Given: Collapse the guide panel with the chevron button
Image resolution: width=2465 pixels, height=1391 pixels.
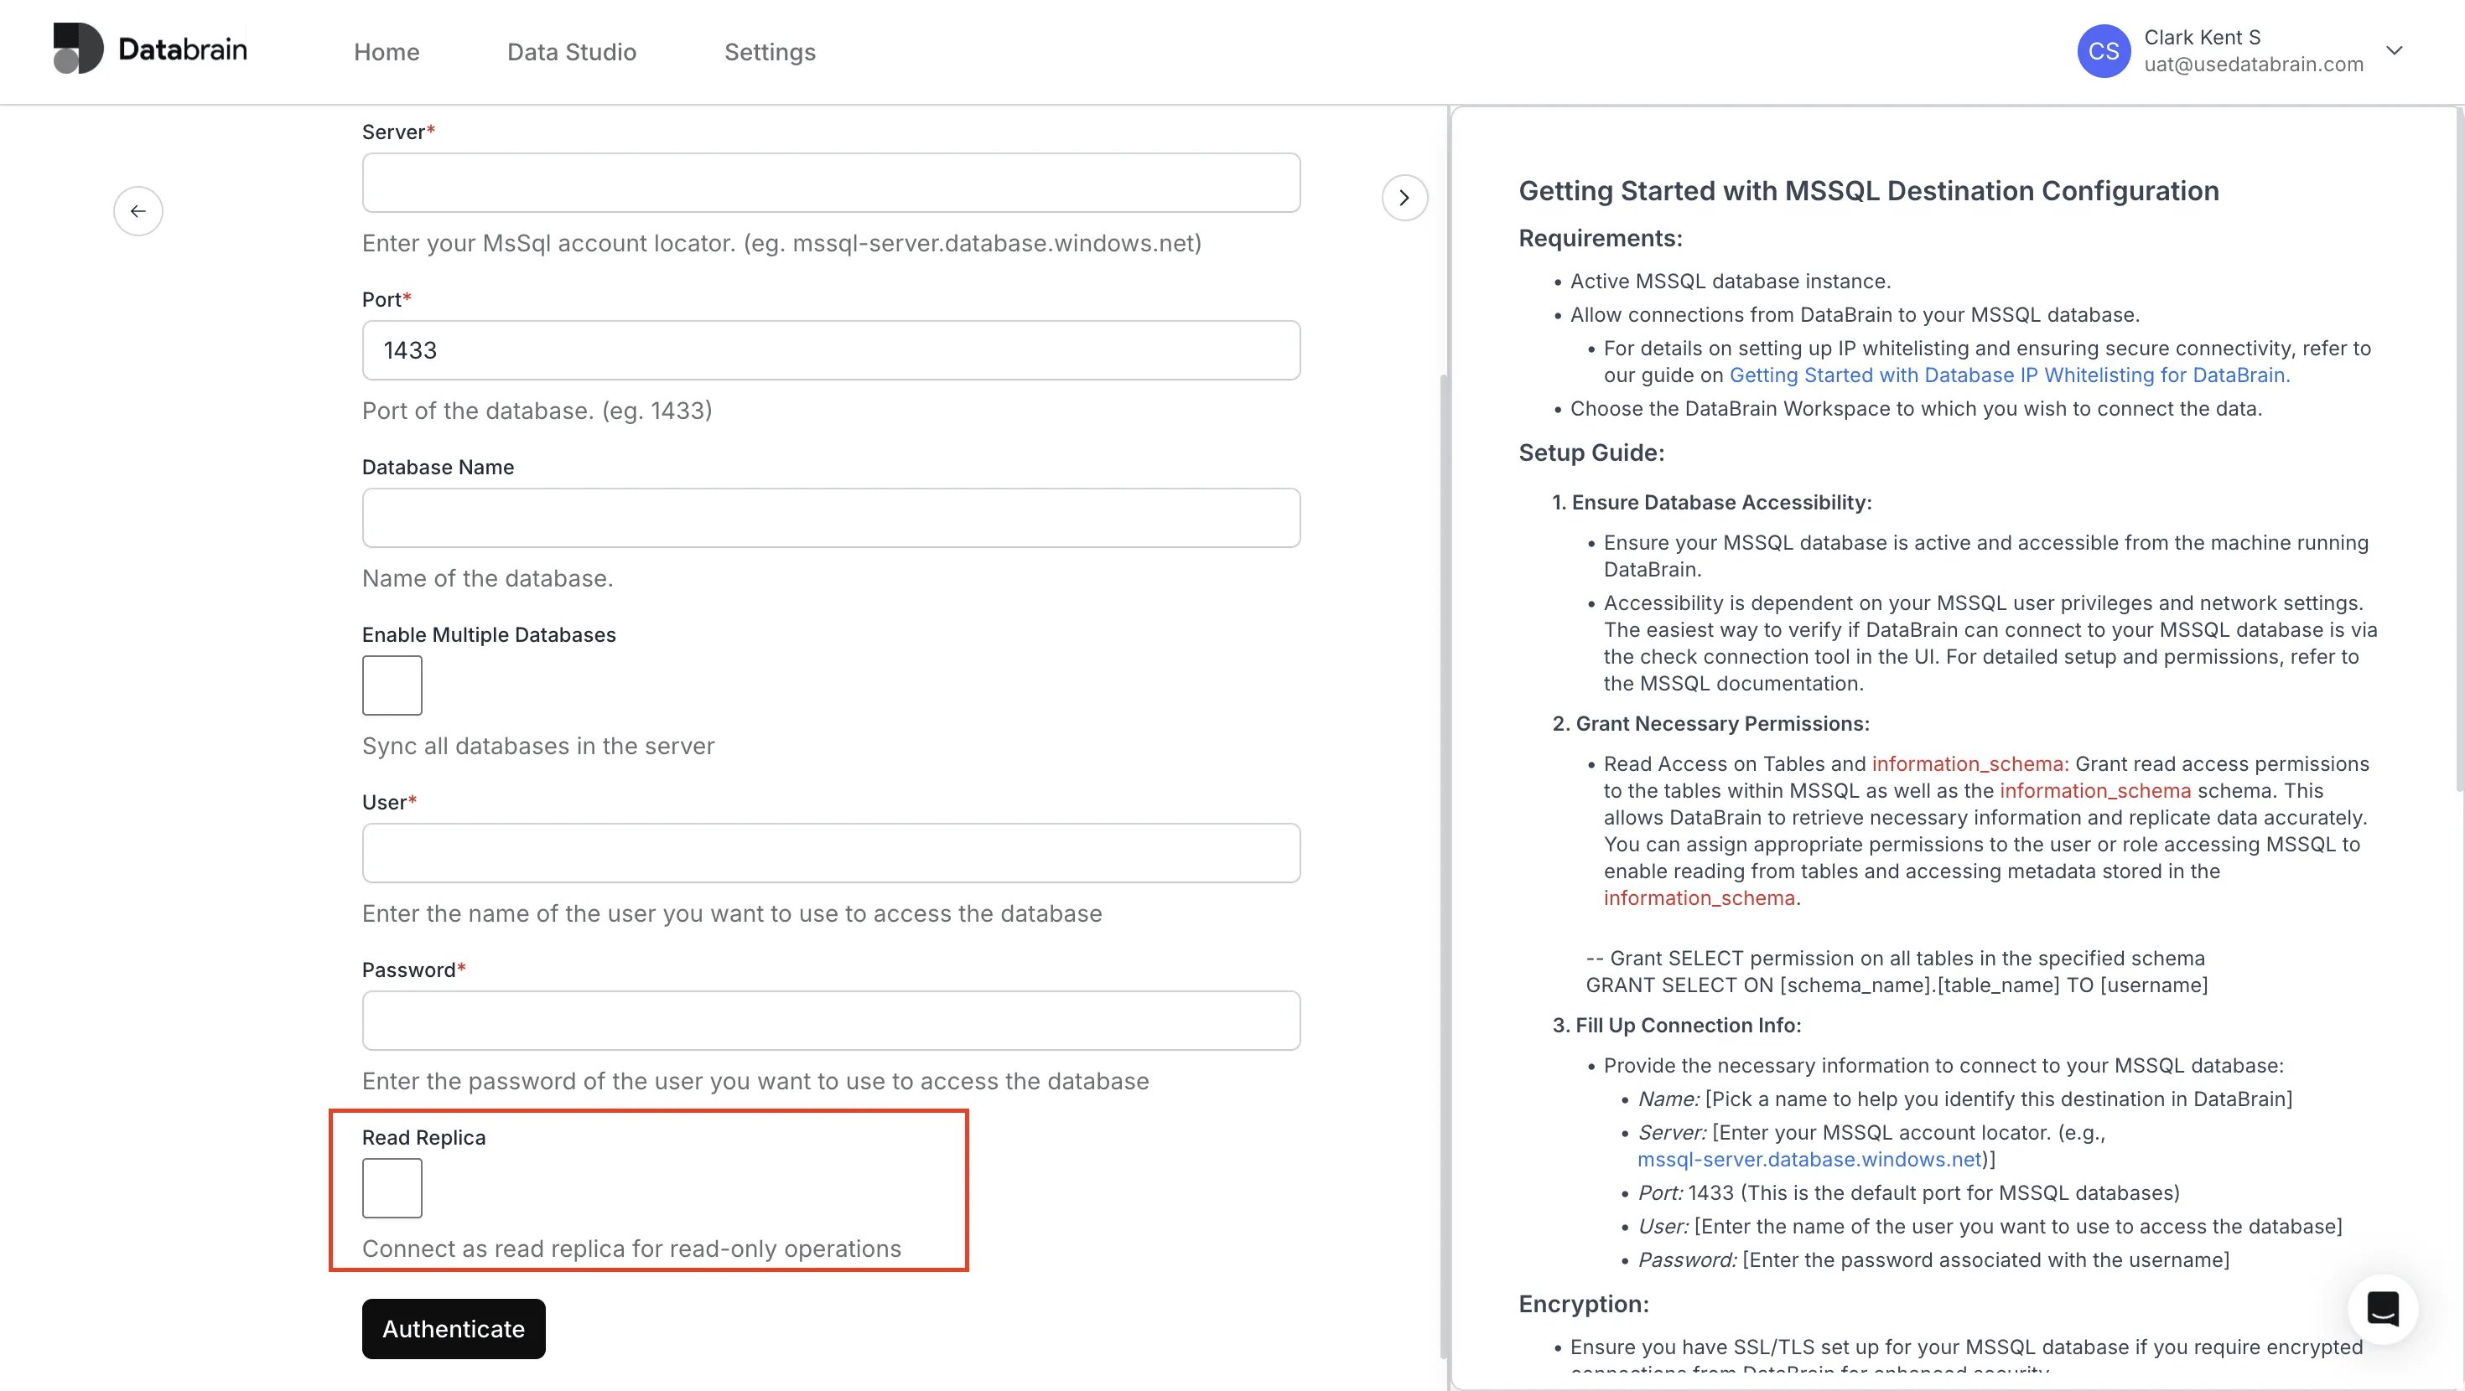Looking at the screenshot, I should point(1404,198).
